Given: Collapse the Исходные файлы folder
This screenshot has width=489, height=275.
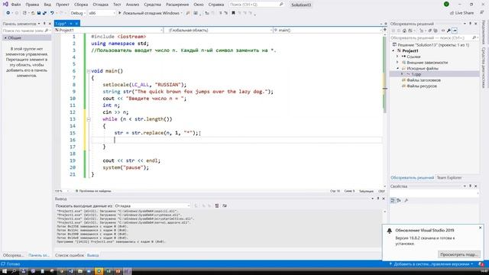Looking at the screenshot, I should [x=397, y=68].
